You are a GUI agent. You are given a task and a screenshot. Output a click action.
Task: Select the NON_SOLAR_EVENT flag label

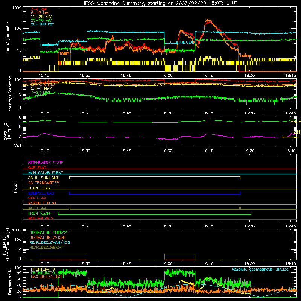click(46, 173)
